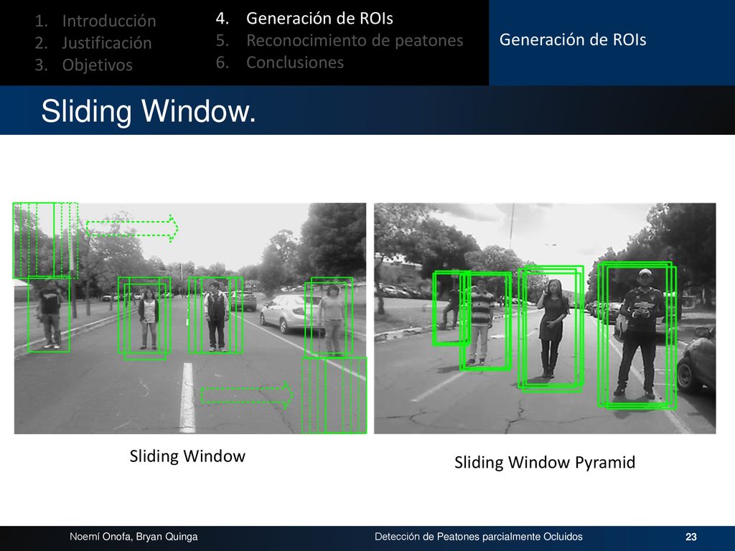Click 'Generación de ROIs' in blue header box
Viewport: 735px width, 551px height.
pyautogui.click(x=573, y=39)
